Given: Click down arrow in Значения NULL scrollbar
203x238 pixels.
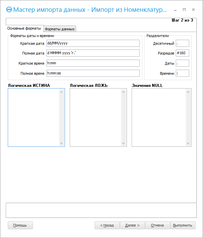Looking at the screenshot, I should click(188, 143).
